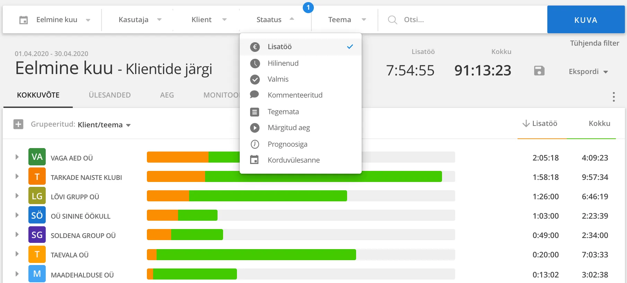
Task: Click the save report floppy disk icon
Action: (x=539, y=71)
